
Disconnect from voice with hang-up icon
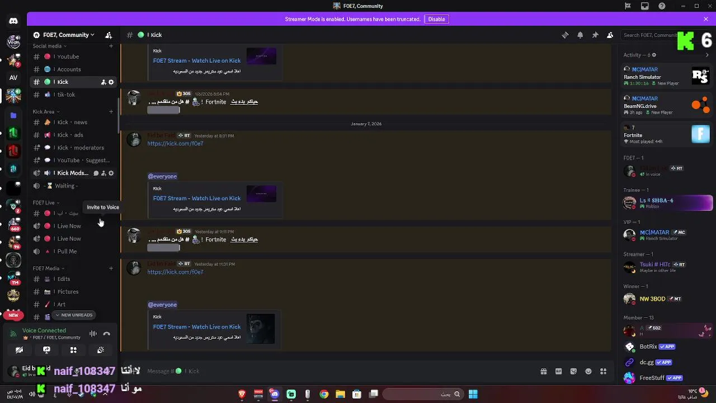(x=106, y=334)
